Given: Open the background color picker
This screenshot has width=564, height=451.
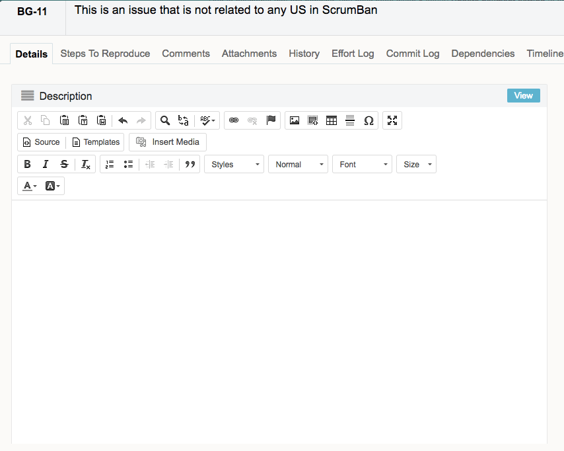Looking at the screenshot, I should coord(53,186).
